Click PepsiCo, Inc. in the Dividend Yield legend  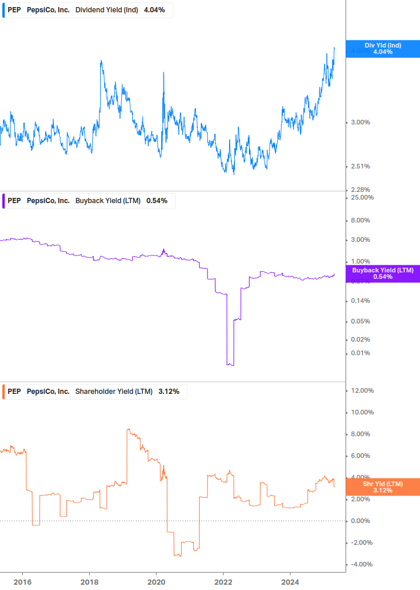click(x=48, y=10)
